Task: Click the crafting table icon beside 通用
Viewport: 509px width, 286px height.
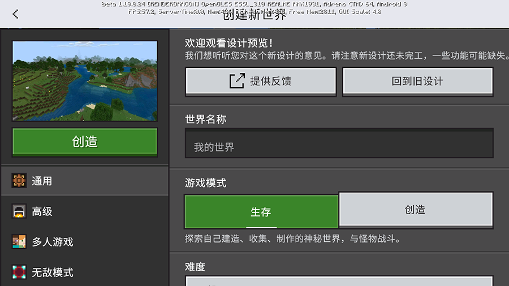Action: coord(19,181)
